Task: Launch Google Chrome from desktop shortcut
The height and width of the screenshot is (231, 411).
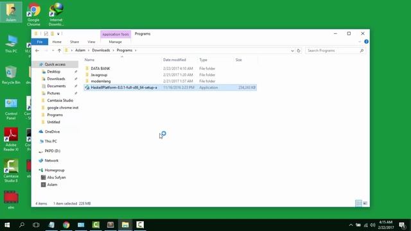Action: [33, 14]
